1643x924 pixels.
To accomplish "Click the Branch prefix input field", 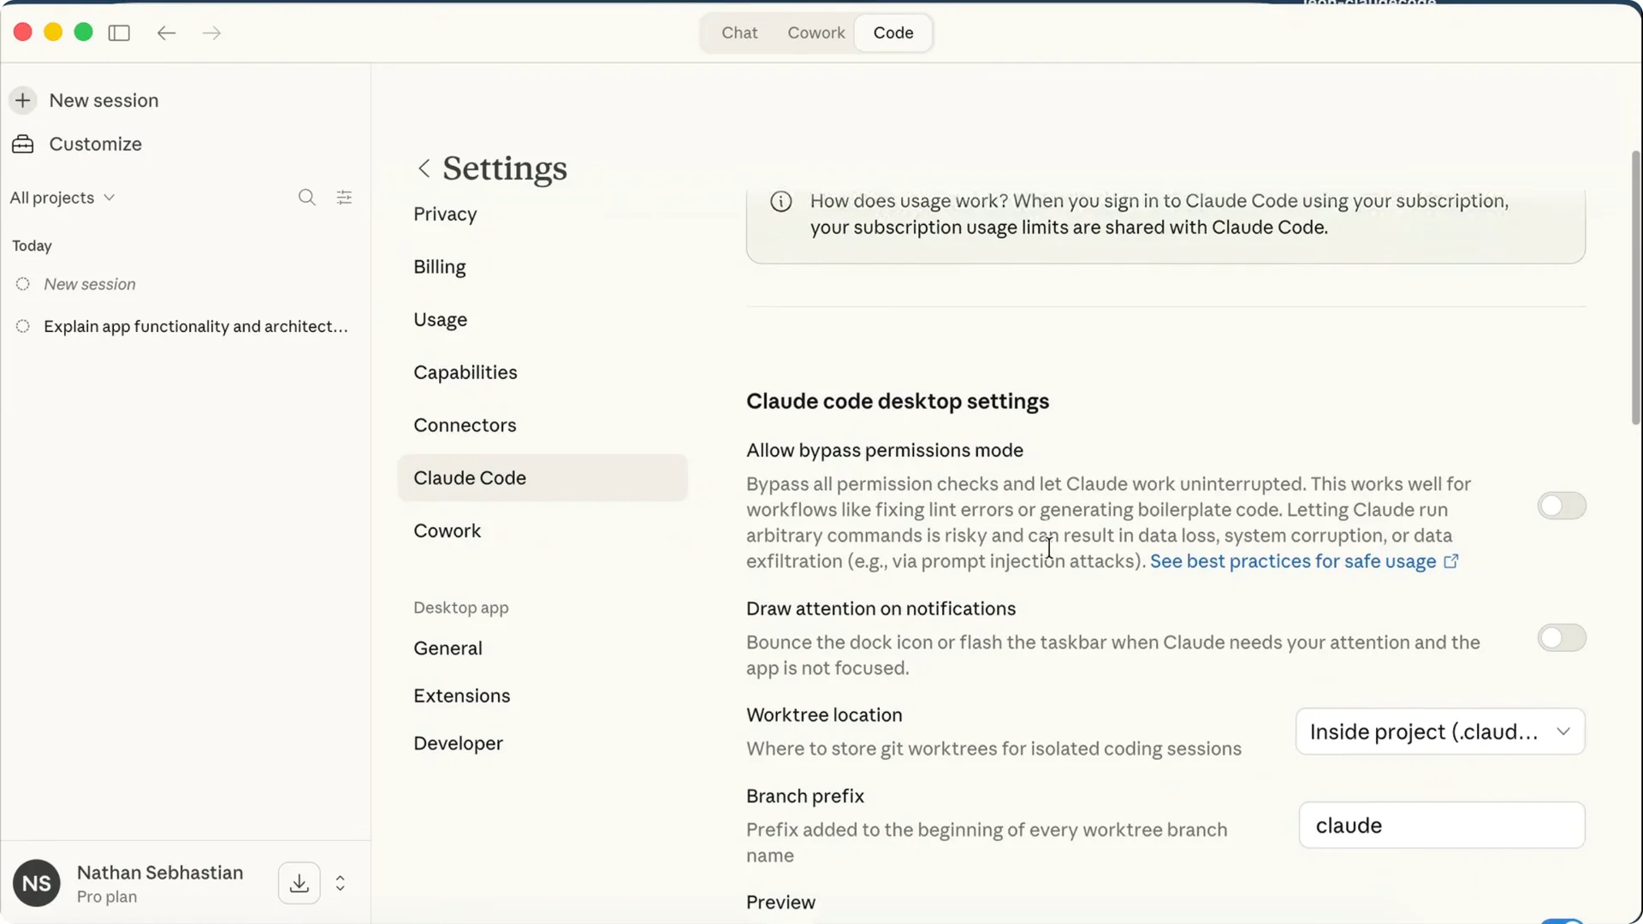I will 1441,825.
